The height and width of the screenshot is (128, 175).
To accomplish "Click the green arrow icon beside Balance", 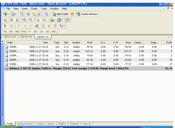I will point(6,69).
